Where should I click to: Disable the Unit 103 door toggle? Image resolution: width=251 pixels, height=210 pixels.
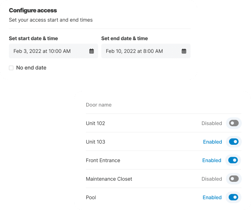point(233,142)
